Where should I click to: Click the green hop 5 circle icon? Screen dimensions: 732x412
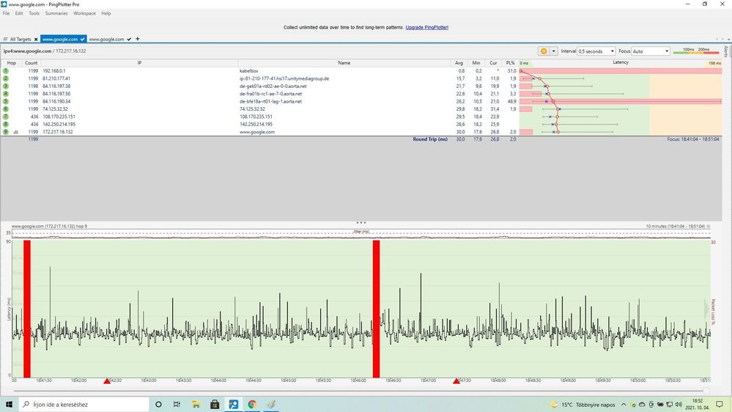(6, 101)
